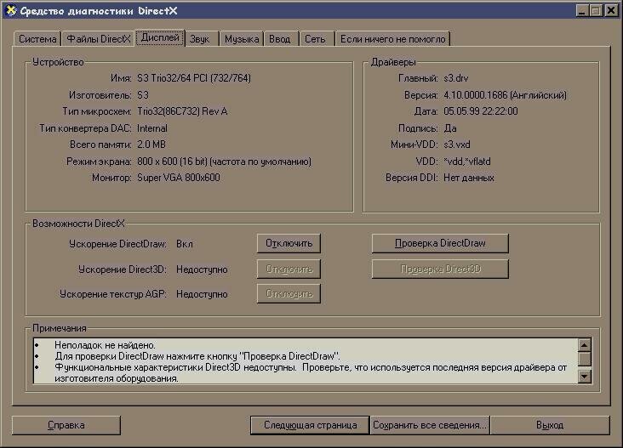Image resolution: width=623 pixels, height=448 pixels.
Task: Click the Подпись value Да
Action: (450, 128)
